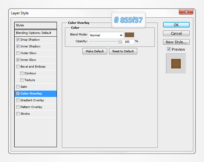Image resolution: width=204 pixels, height=162 pixels.
Task: Tick the Stroke effect checkbox
Action: click(x=18, y=114)
